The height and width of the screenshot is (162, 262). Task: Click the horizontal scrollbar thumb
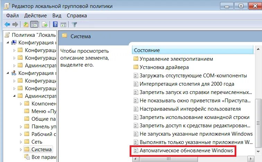tap(168, 159)
